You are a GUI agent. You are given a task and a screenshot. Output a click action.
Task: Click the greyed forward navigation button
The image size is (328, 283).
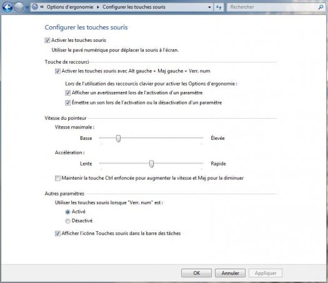[x=19, y=7]
